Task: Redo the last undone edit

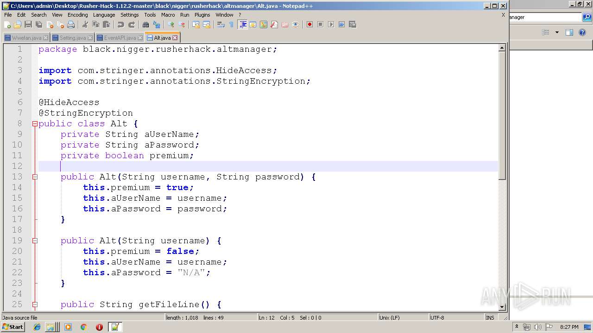Action: point(132,25)
